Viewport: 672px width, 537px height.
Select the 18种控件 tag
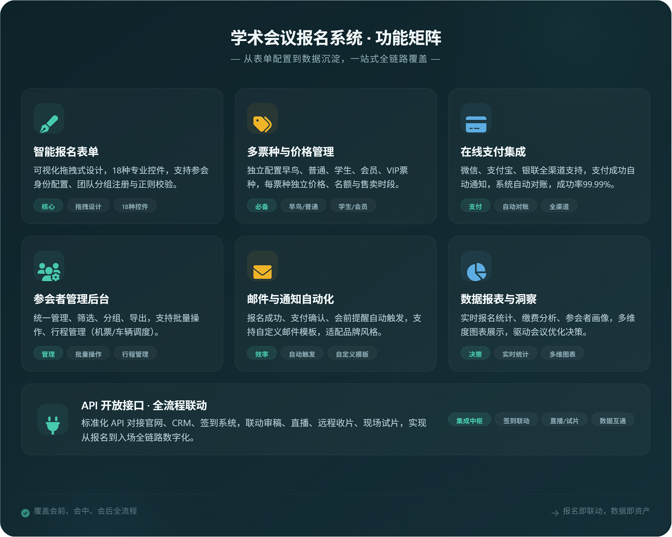[x=135, y=206]
